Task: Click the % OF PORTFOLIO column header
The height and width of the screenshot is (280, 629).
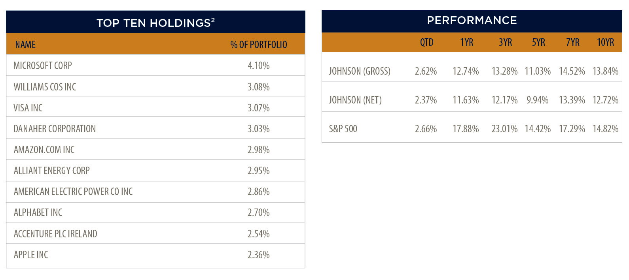Action: click(259, 45)
